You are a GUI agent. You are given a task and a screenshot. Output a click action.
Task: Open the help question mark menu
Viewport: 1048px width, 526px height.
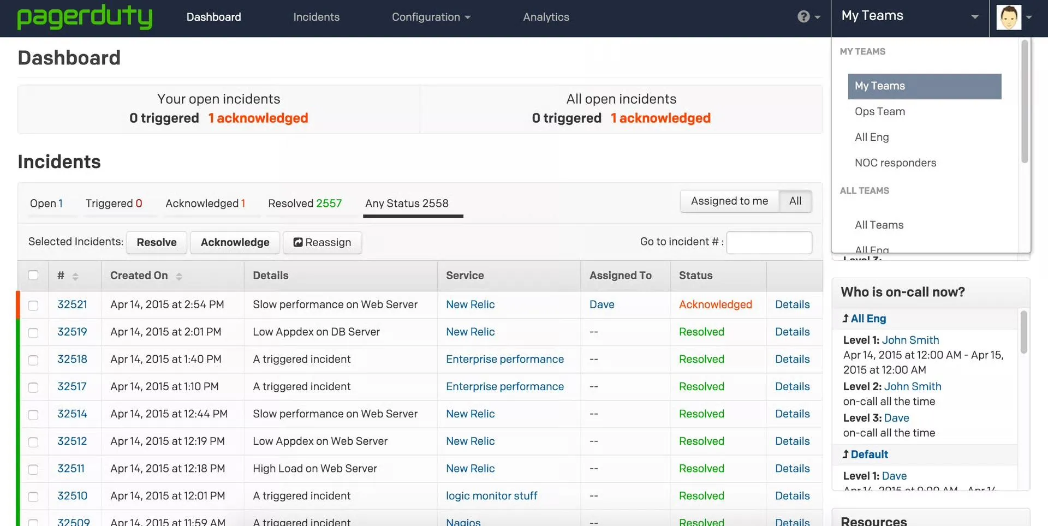coord(809,17)
